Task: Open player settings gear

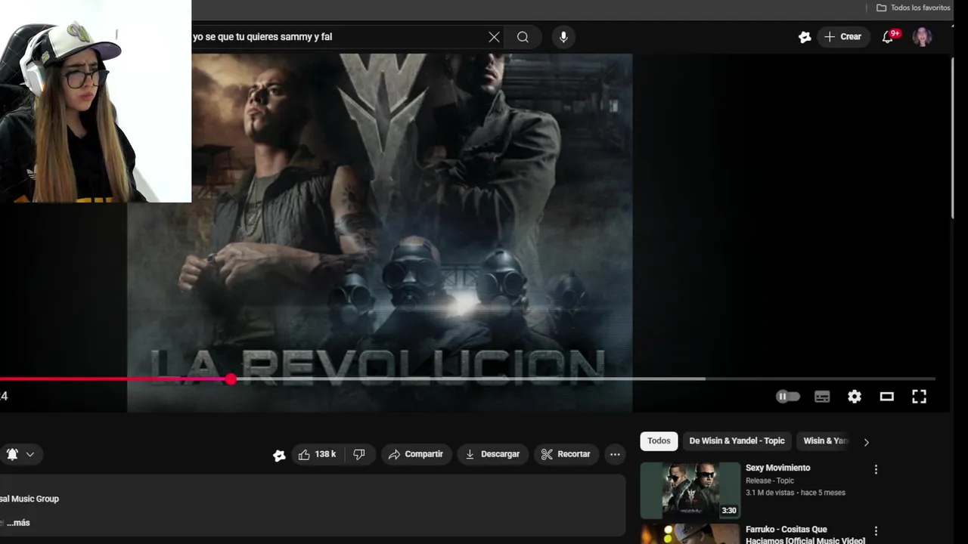Action: pyautogui.click(x=855, y=397)
